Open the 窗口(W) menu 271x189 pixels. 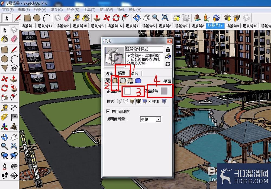coord(106,10)
